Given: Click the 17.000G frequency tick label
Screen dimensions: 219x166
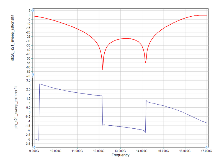Looking at the screenshot, I should (x=207, y=151).
